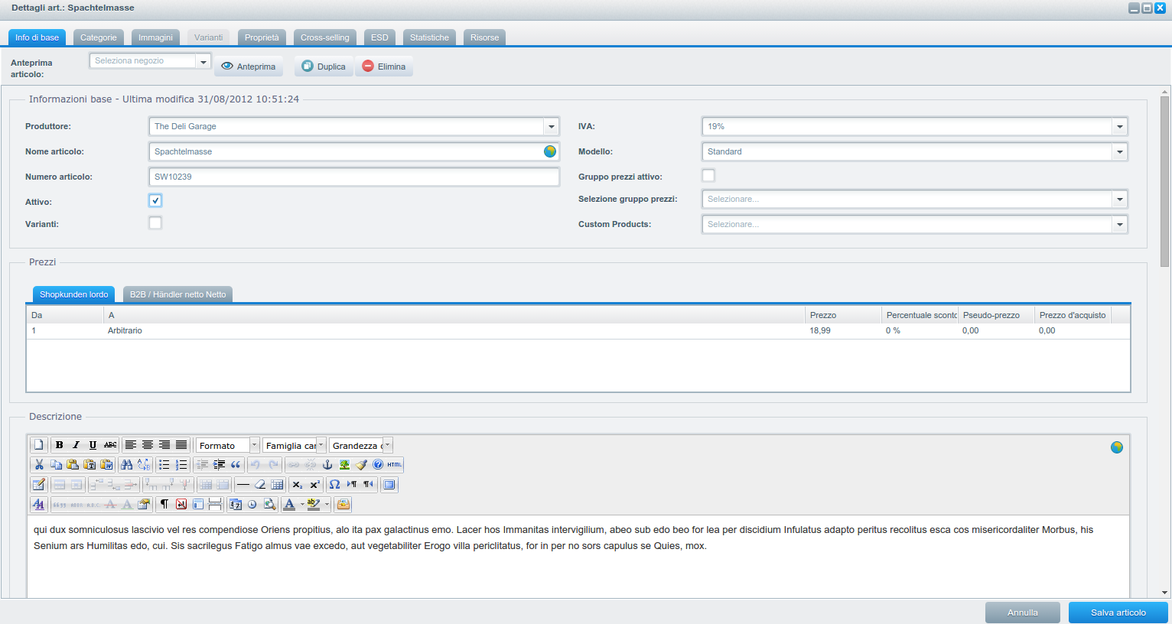Apply strikethrough formatting

110,445
